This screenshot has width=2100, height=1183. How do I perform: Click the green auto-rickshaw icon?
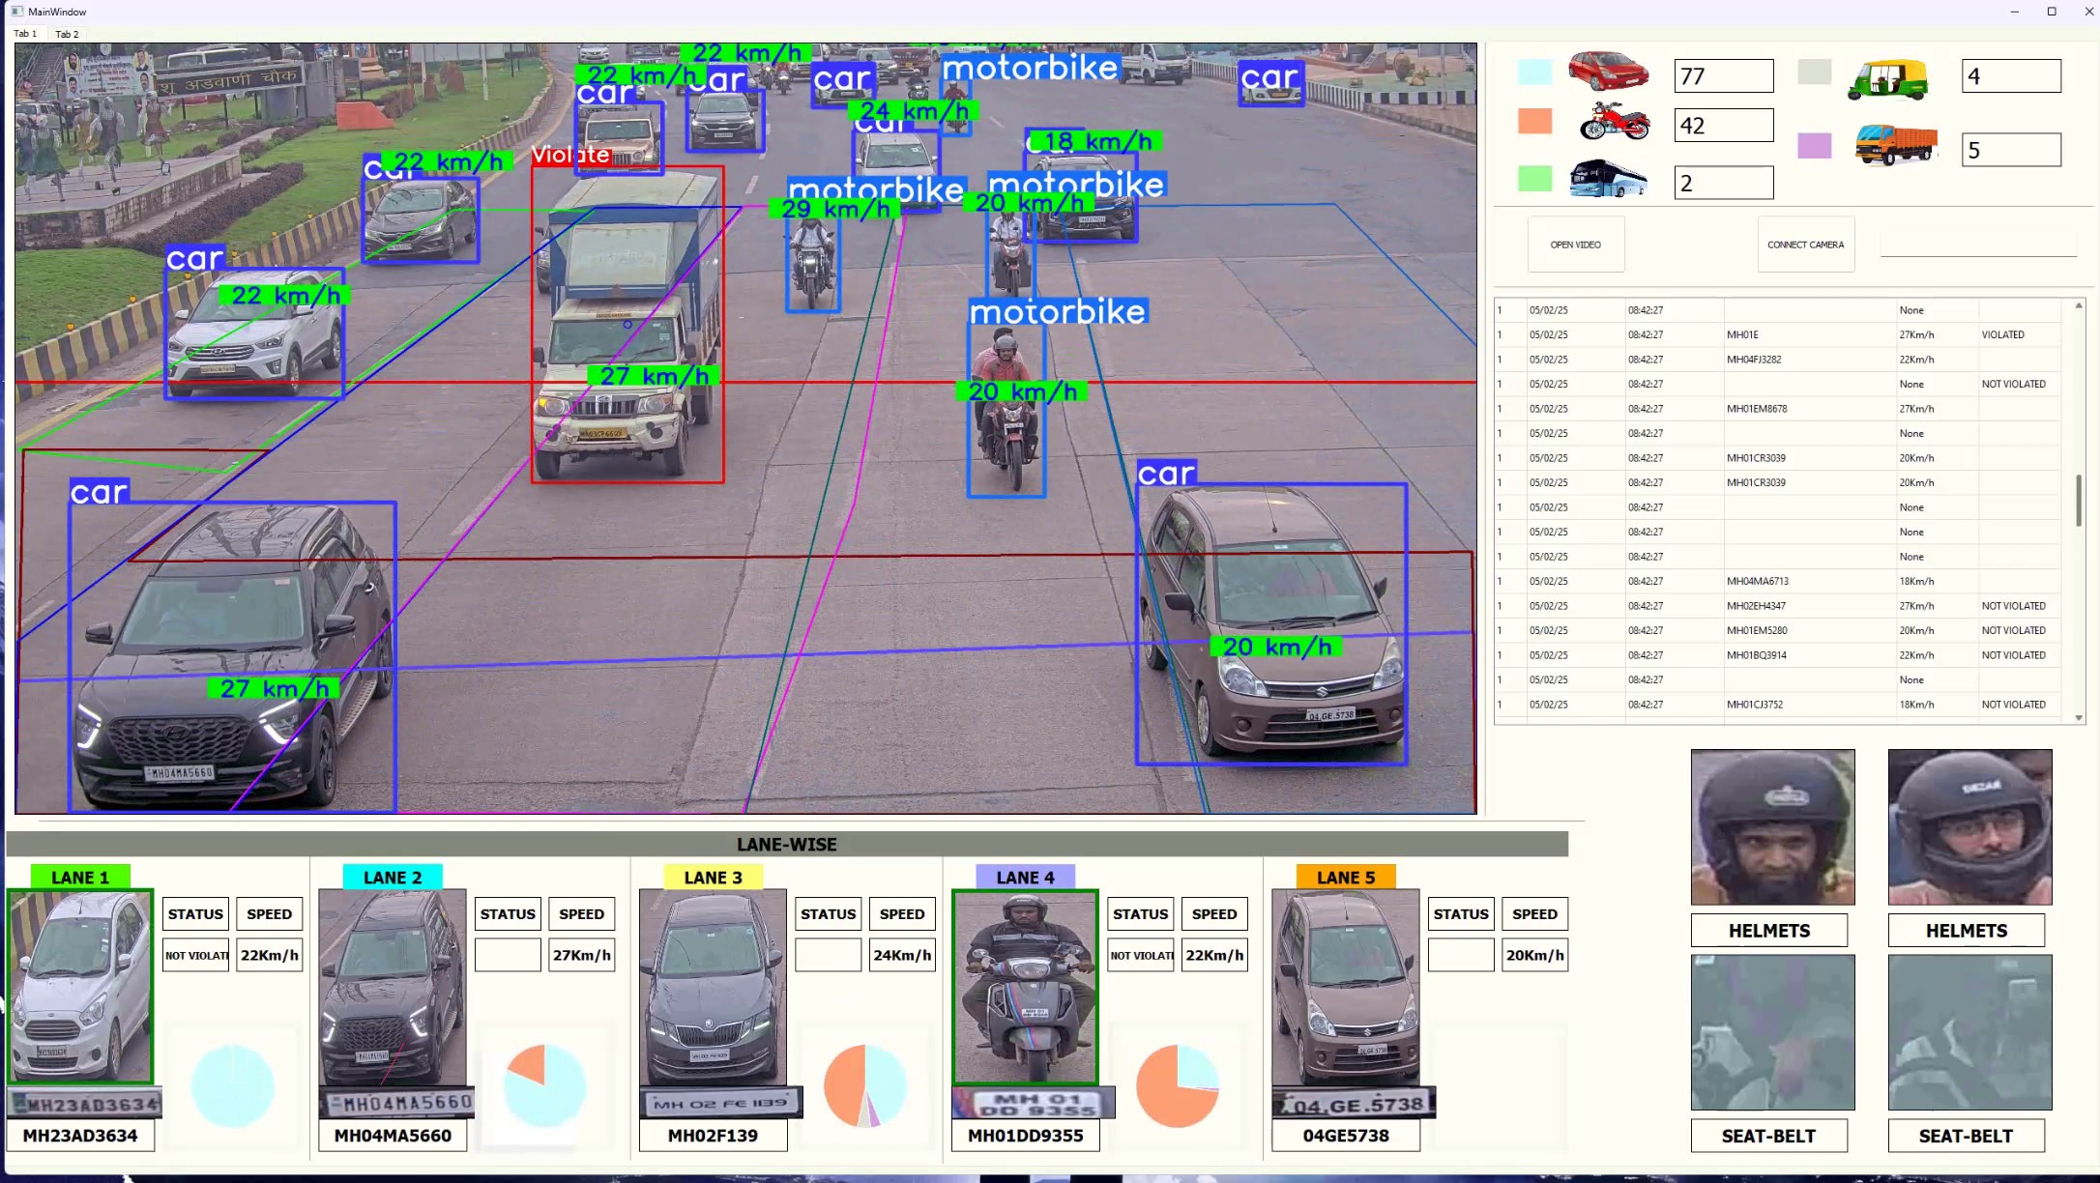coord(1887,78)
